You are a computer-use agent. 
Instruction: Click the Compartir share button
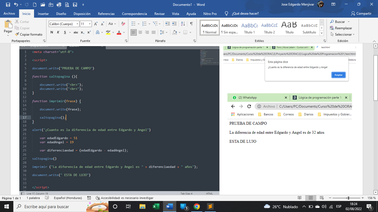tap(361, 14)
